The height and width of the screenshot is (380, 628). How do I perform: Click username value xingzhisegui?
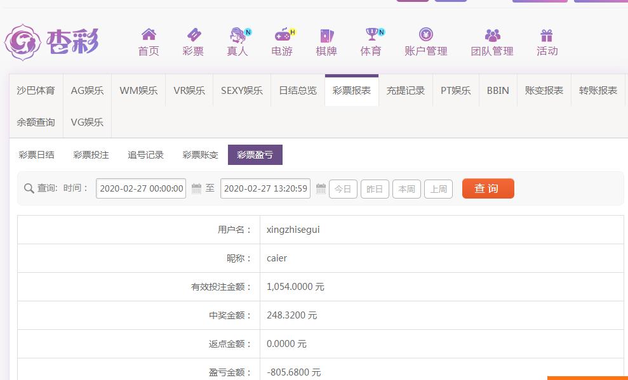click(x=293, y=230)
